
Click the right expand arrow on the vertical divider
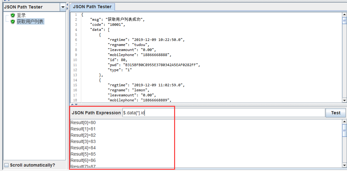(x=67, y=9)
